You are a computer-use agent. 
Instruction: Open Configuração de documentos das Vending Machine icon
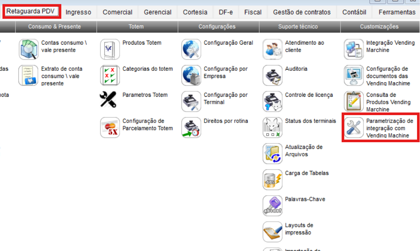tap(354, 75)
